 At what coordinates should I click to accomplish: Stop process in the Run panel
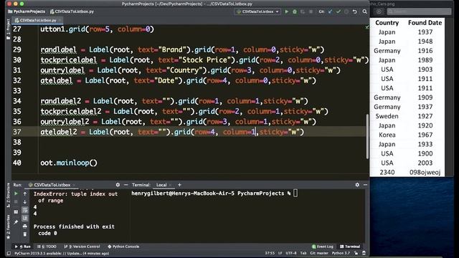pyautogui.click(x=16, y=202)
